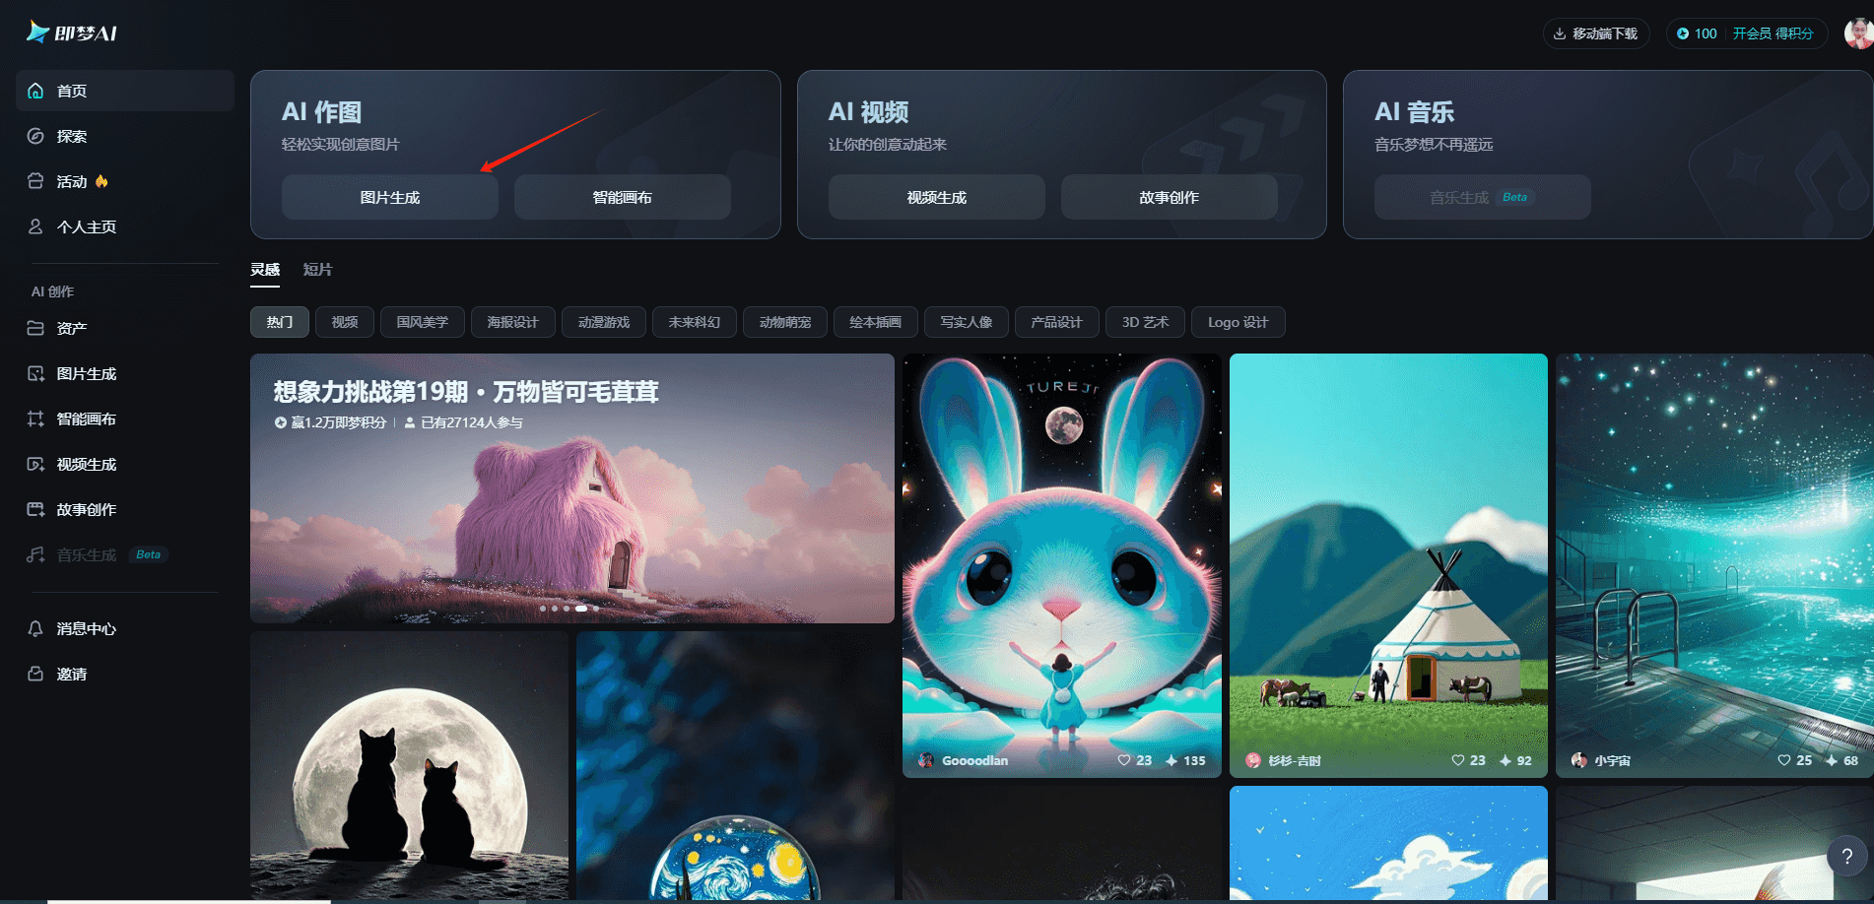Select active carousel indicator on banner
The height and width of the screenshot is (904, 1874).
(581, 609)
